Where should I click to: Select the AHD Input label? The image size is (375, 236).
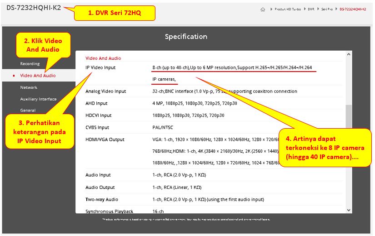(96, 103)
